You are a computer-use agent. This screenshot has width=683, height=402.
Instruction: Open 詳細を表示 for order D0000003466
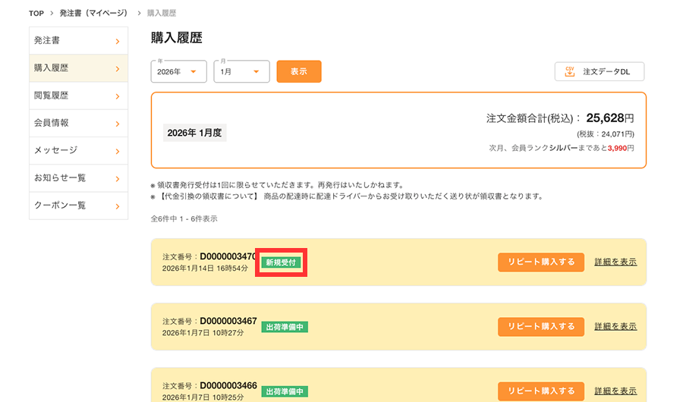(x=615, y=391)
